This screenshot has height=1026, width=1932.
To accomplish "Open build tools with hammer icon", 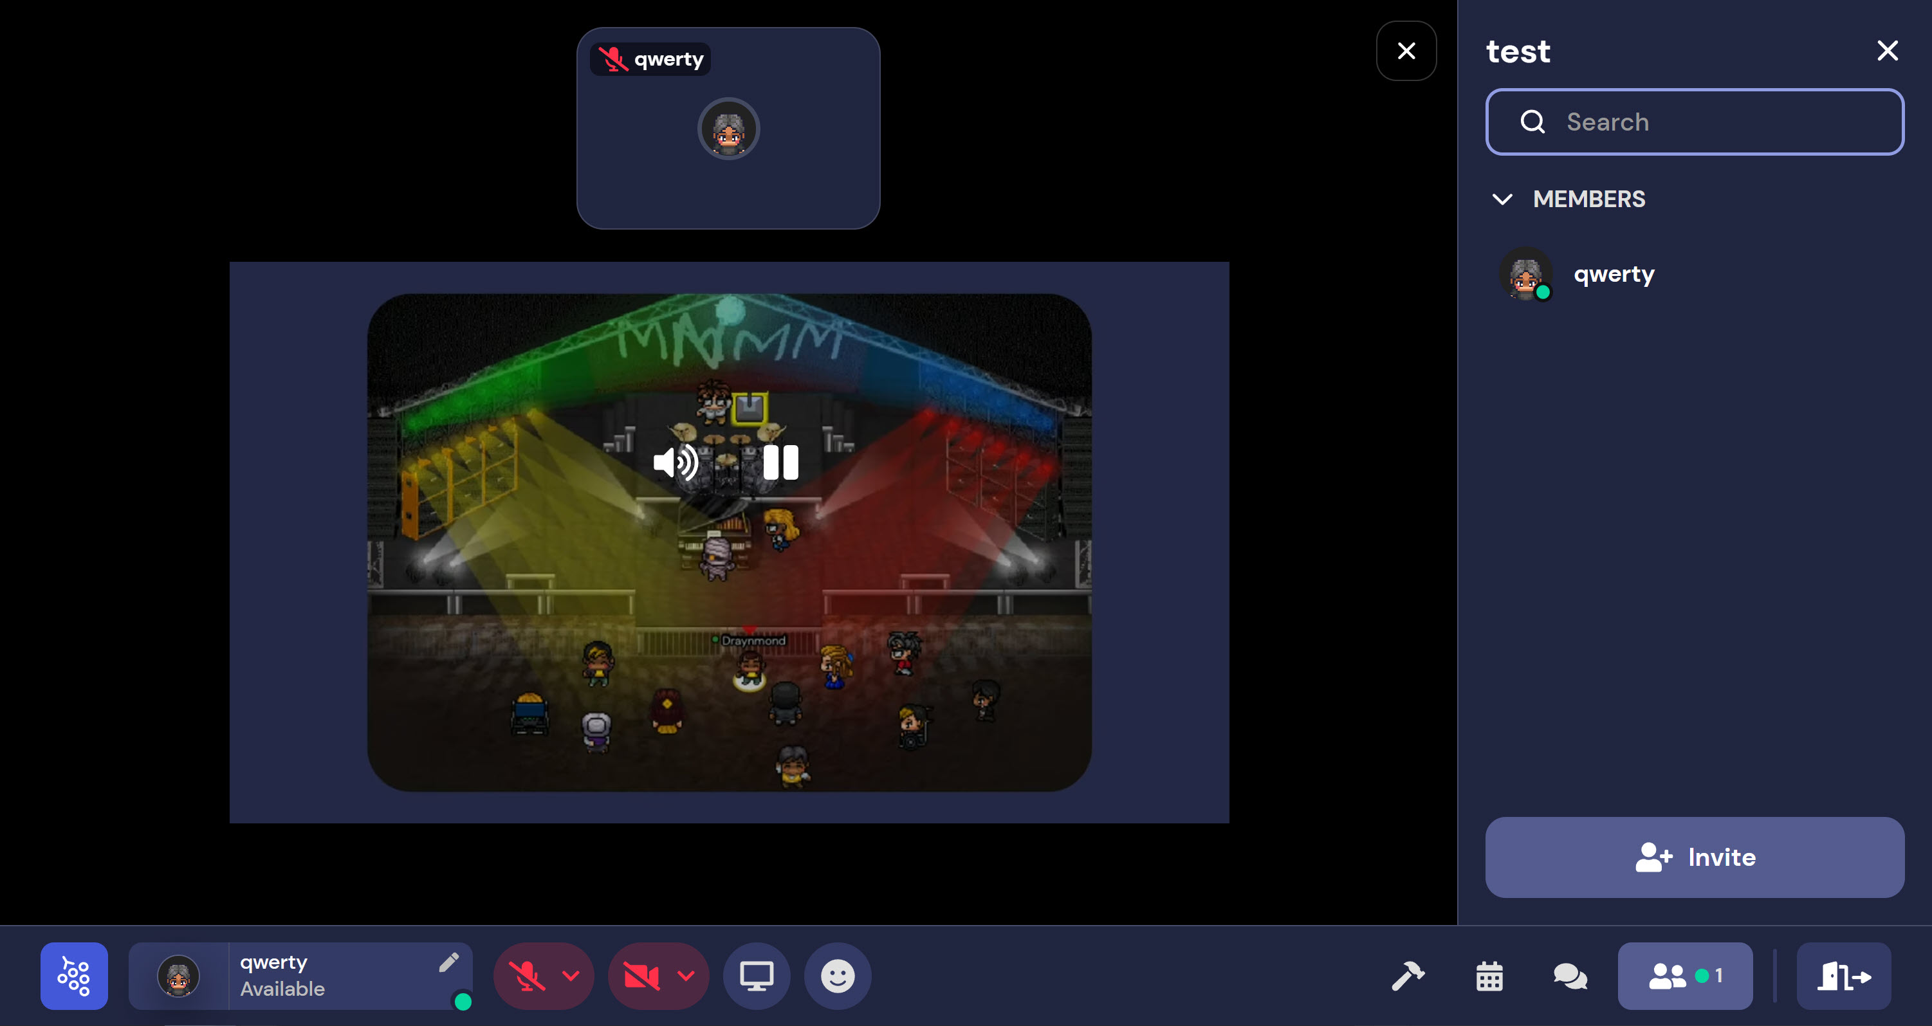I will click(1408, 976).
